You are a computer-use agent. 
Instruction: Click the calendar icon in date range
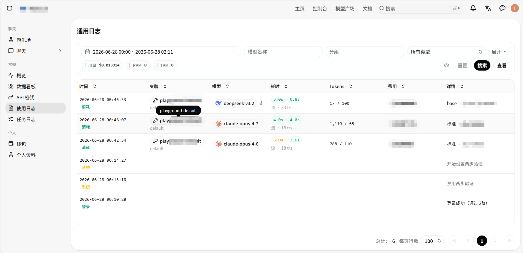[88, 52]
